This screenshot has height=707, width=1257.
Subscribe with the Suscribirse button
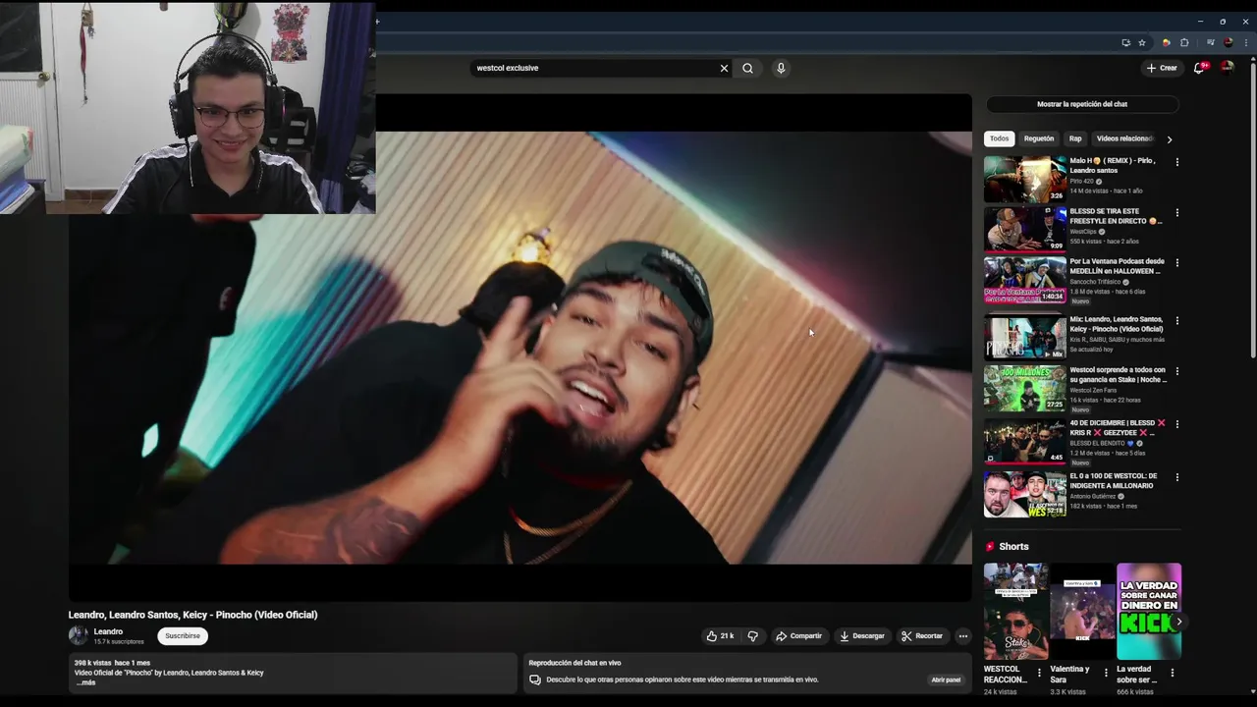[x=183, y=636]
